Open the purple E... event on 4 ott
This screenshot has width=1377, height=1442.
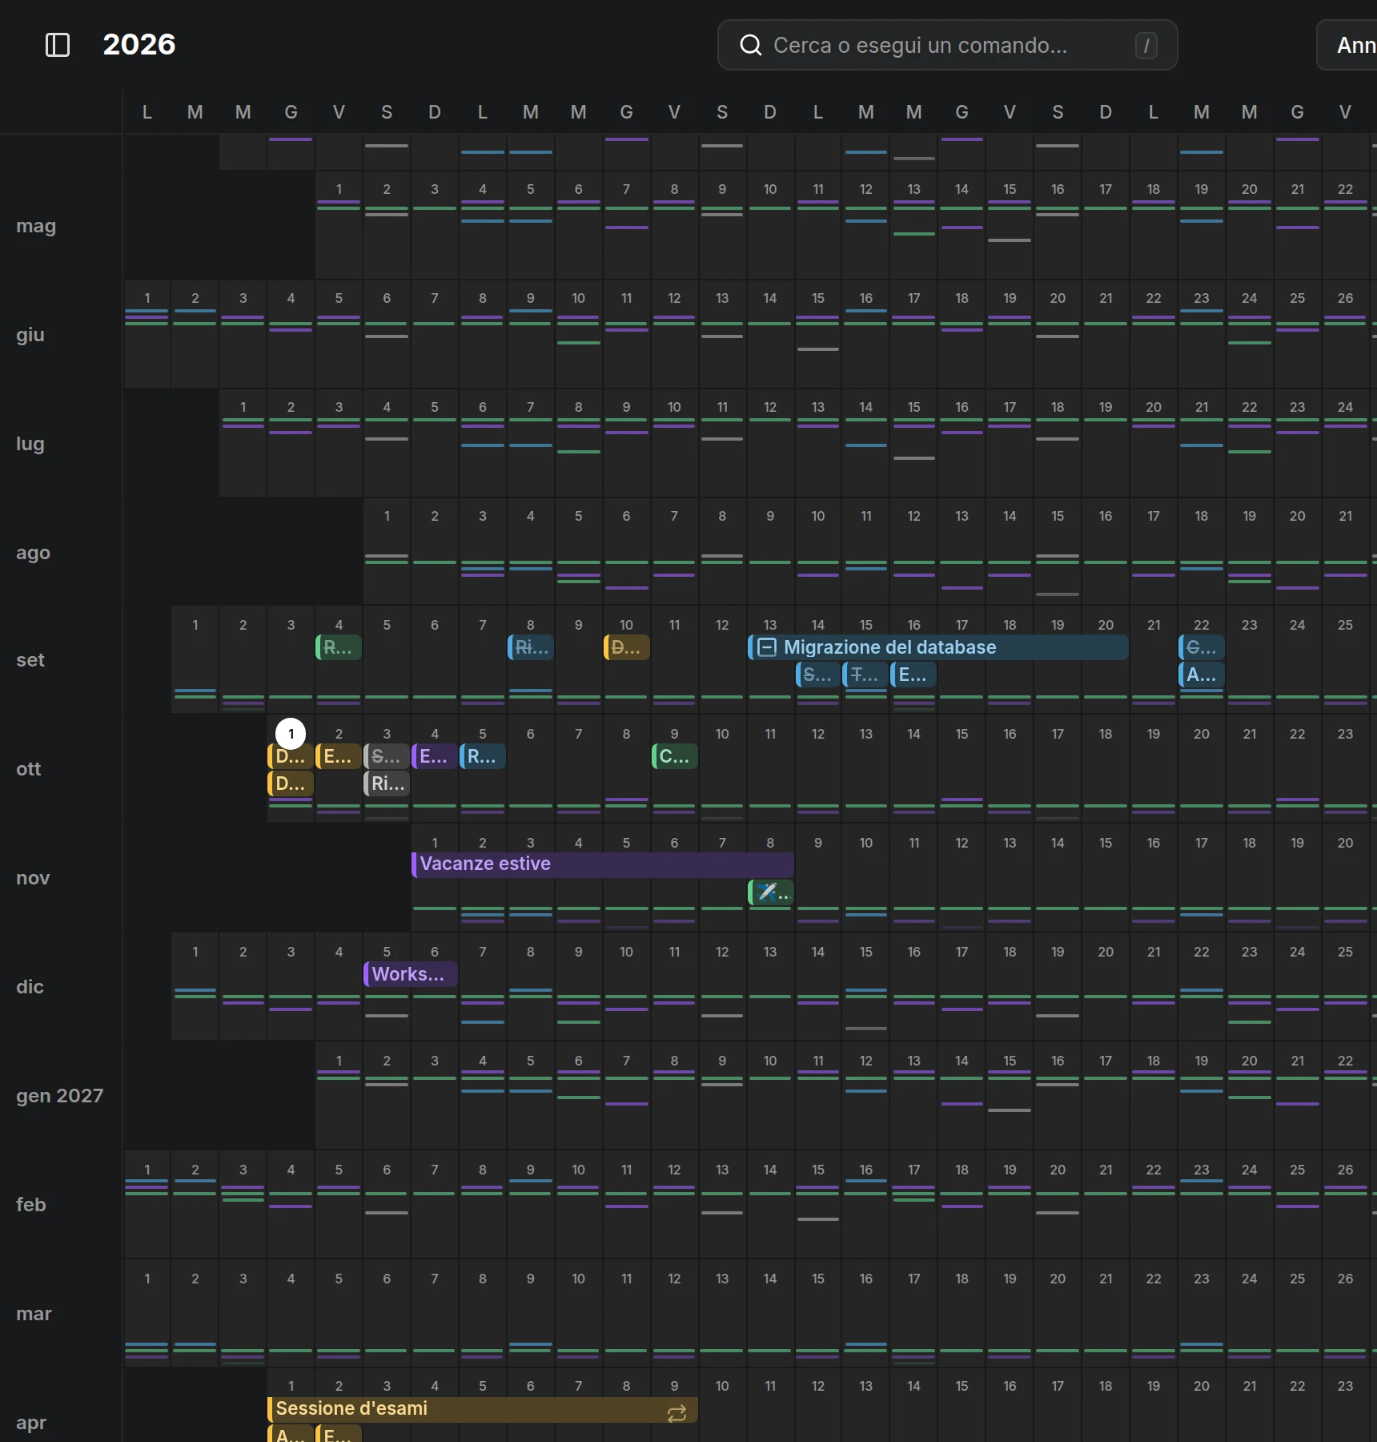click(x=435, y=756)
